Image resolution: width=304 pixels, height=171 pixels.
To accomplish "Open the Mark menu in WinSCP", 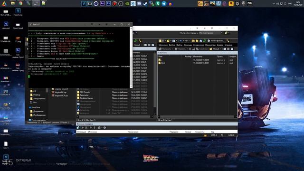I will [x=172, y=45].
